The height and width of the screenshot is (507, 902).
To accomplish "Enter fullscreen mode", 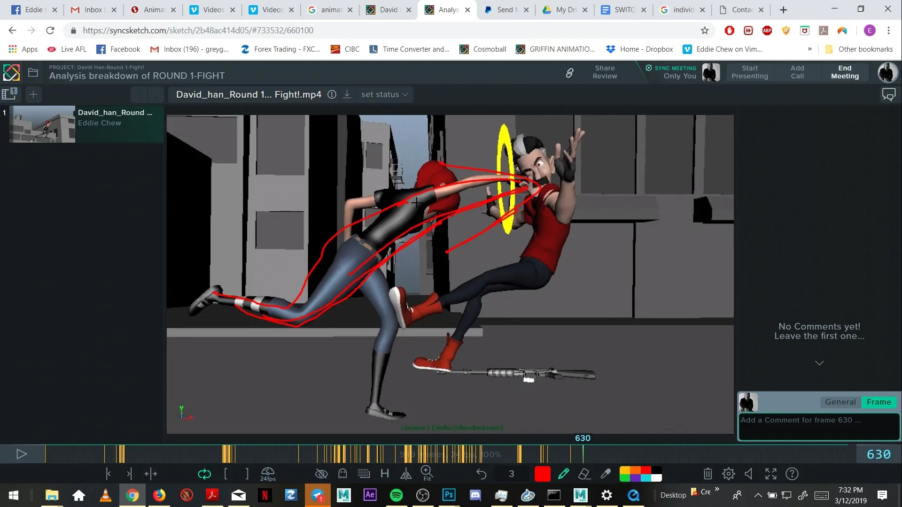I will (770, 474).
